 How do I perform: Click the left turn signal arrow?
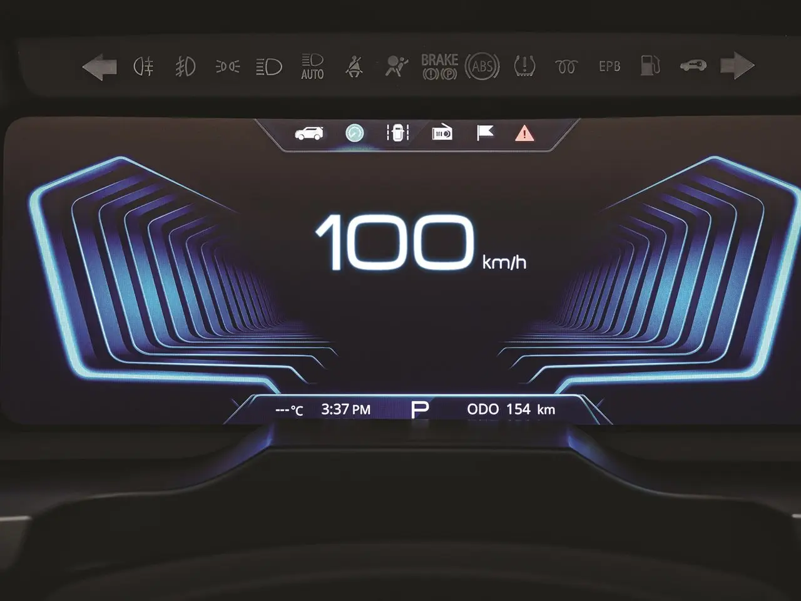coord(100,67)
